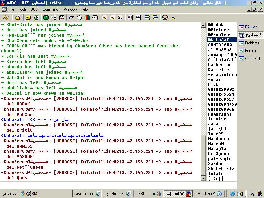The image size is (264, 198).
Task: Select Guest29902 in the nick list
Action: pos(222,89)
